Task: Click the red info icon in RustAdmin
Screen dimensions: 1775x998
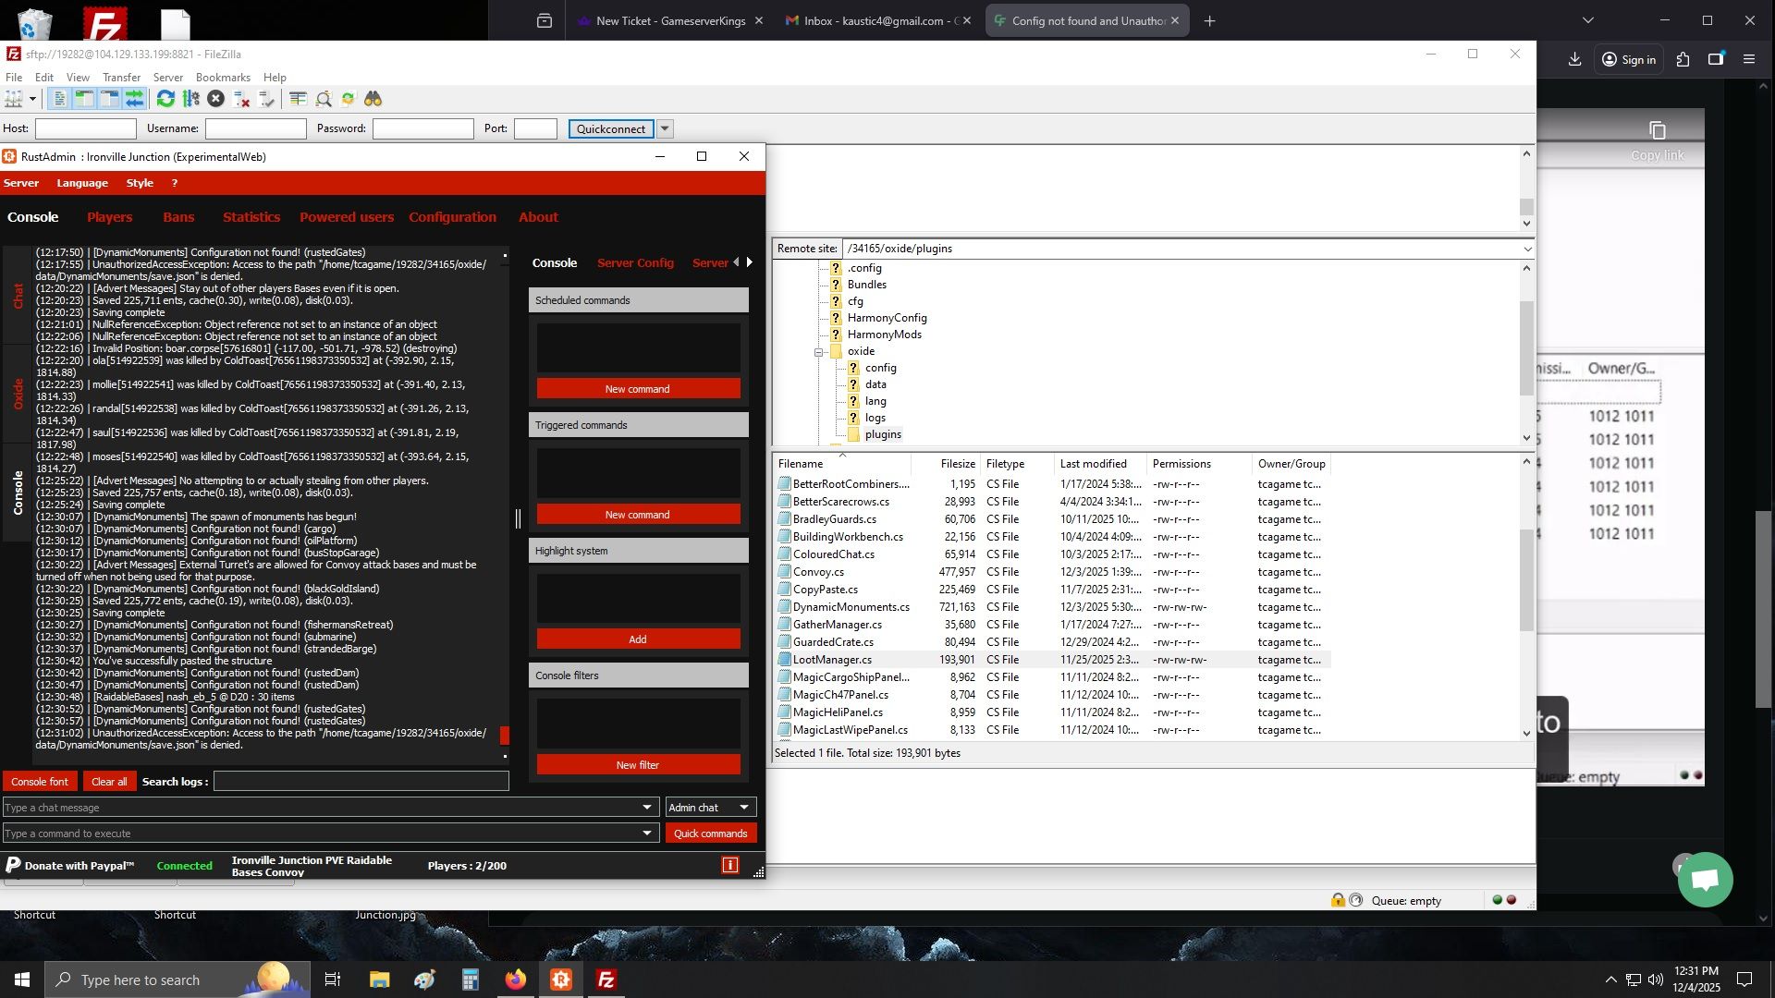Action: point(729,865)
